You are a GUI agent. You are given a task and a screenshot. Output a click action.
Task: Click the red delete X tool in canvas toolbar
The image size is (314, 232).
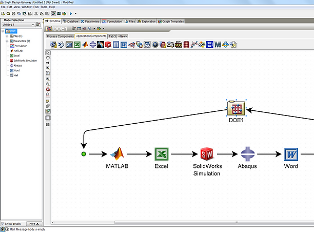(48, 89)
